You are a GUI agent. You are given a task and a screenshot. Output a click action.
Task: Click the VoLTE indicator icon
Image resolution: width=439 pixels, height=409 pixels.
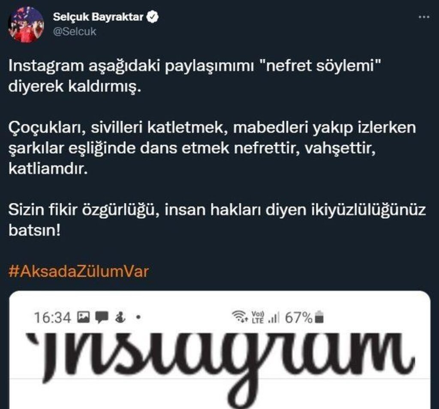[x=258, y=317]
